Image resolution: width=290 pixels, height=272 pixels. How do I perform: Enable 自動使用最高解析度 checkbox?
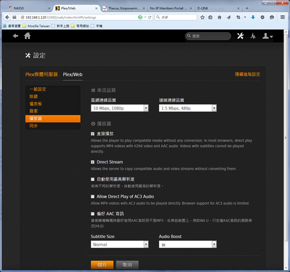click(x=92, y=179)
